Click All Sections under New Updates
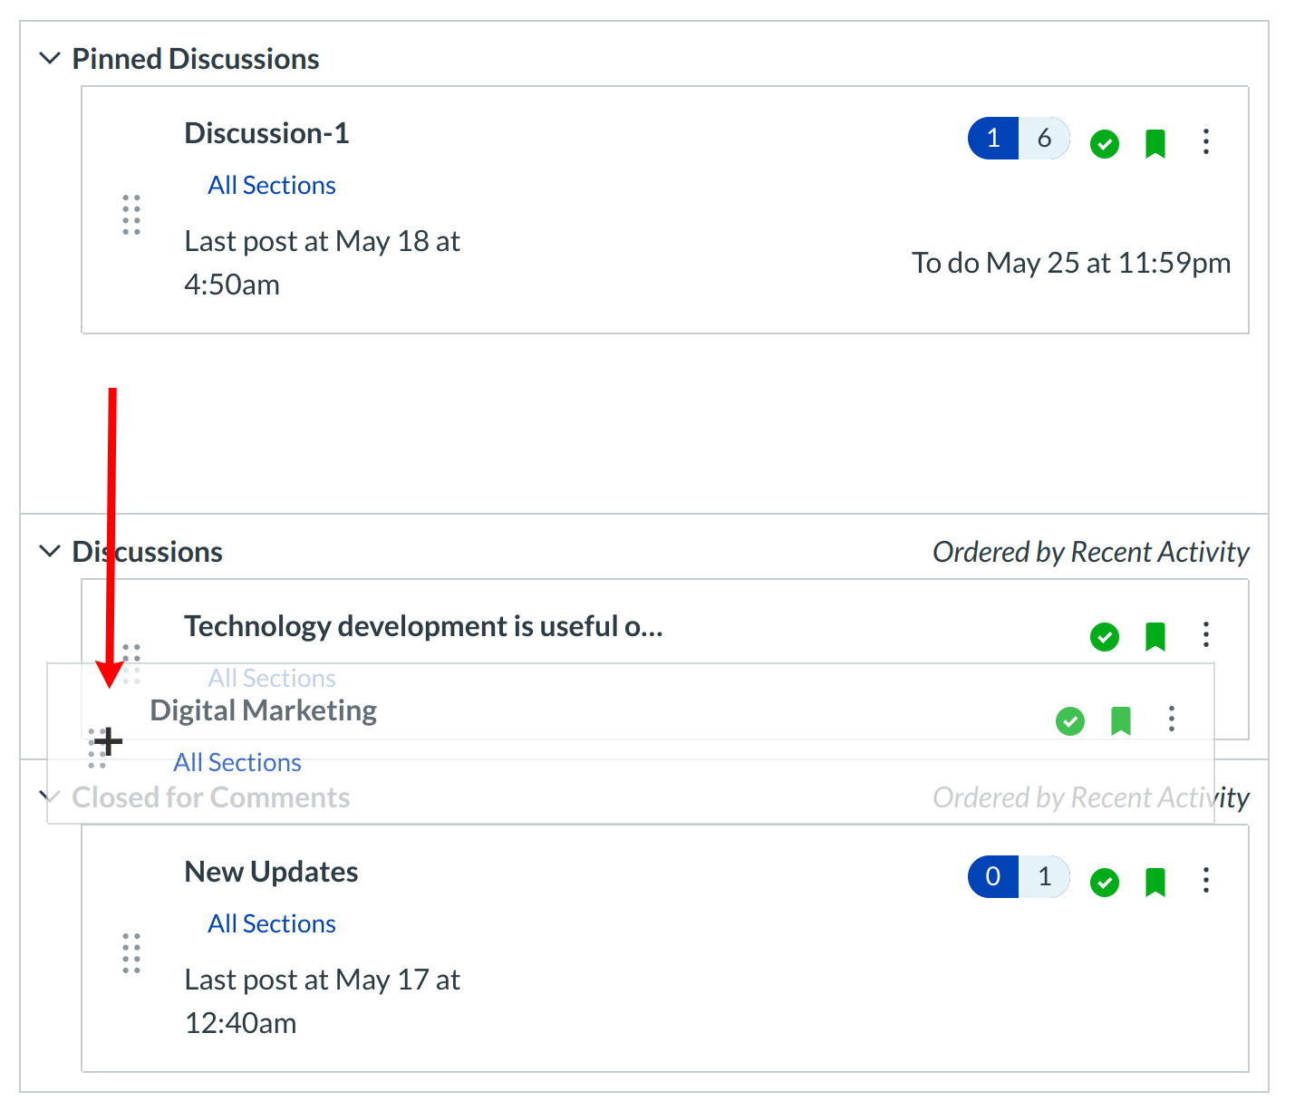Screen dimensions: 1295x1120 pyautogui.click(x=271, y=923)
